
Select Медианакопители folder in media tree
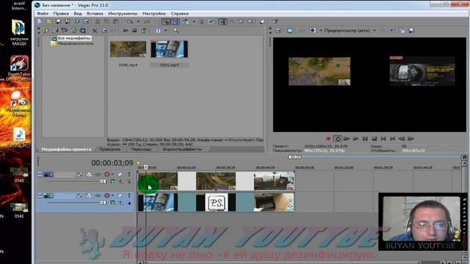click(x=76, y=43)
